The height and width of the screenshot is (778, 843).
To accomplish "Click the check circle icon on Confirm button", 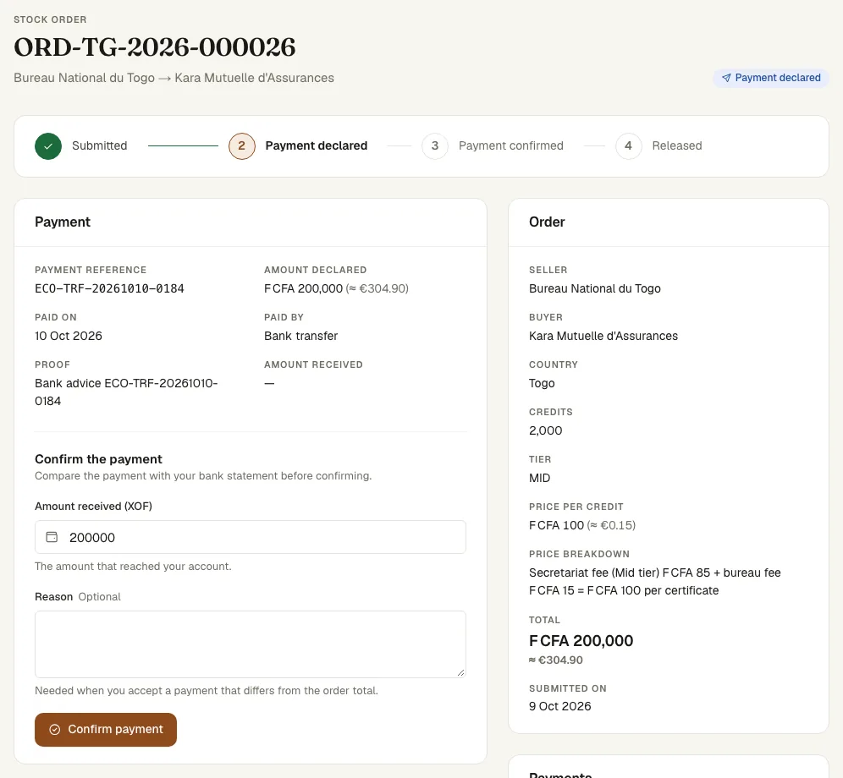I will [55, 729].
